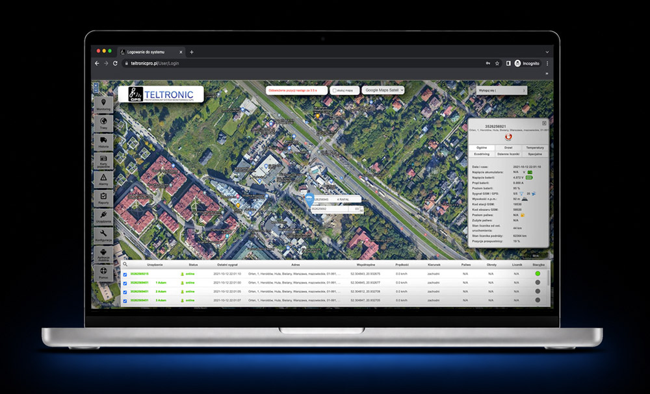Click the Ostatni sygnał column header
The width and height of the screenshot is (650, 394).
click(x=227, y=264)
